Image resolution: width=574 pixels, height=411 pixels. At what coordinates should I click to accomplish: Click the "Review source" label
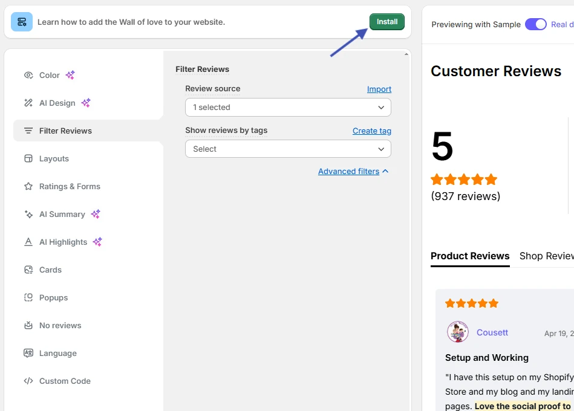[x=213, y=88]
